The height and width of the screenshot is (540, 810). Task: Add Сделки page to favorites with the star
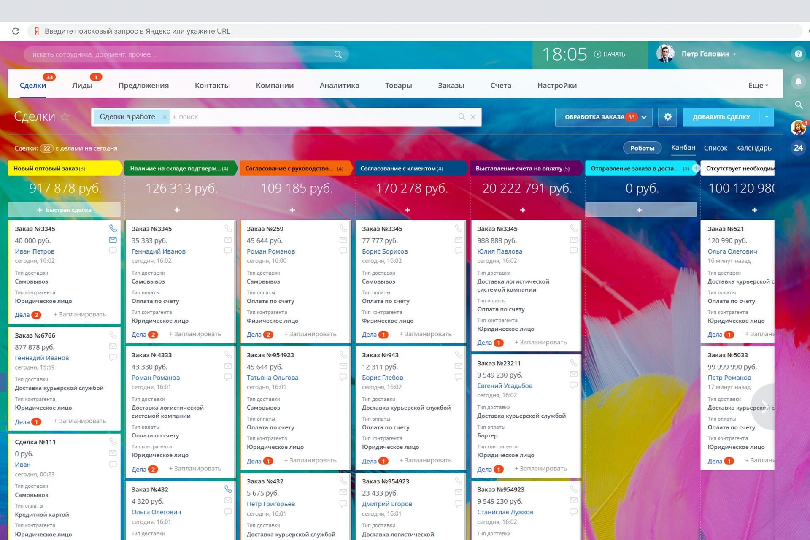pyautogui.click(x=65, y=116)
